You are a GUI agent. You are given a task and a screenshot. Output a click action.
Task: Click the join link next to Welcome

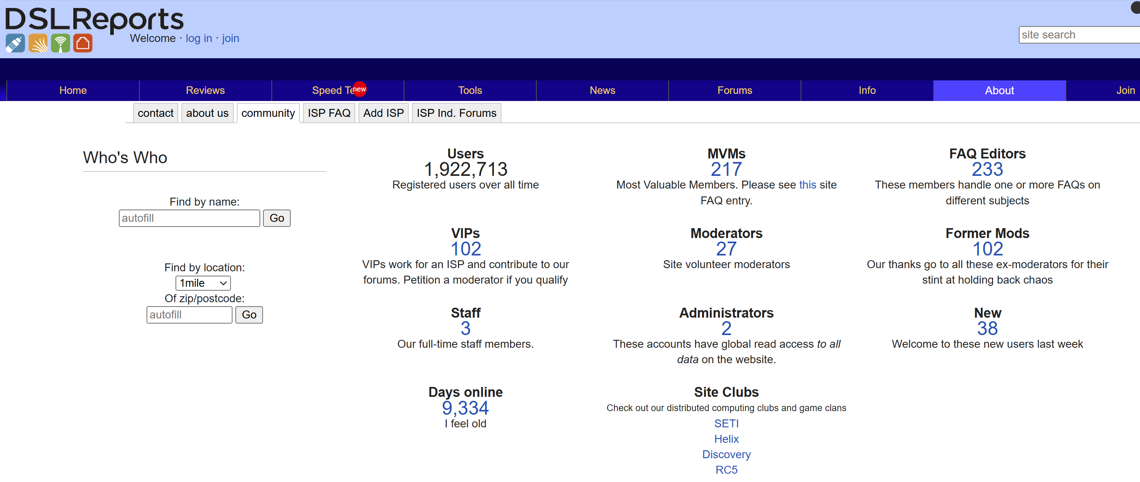pyautogui.click(x=231, y=38)
